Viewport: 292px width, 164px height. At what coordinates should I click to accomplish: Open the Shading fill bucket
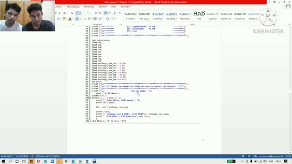pyautogui.click(x=108, y=19)
